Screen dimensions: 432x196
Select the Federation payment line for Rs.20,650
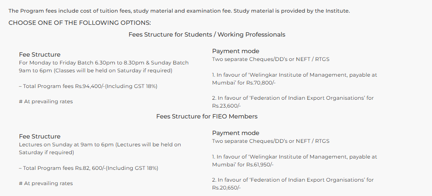292,183
